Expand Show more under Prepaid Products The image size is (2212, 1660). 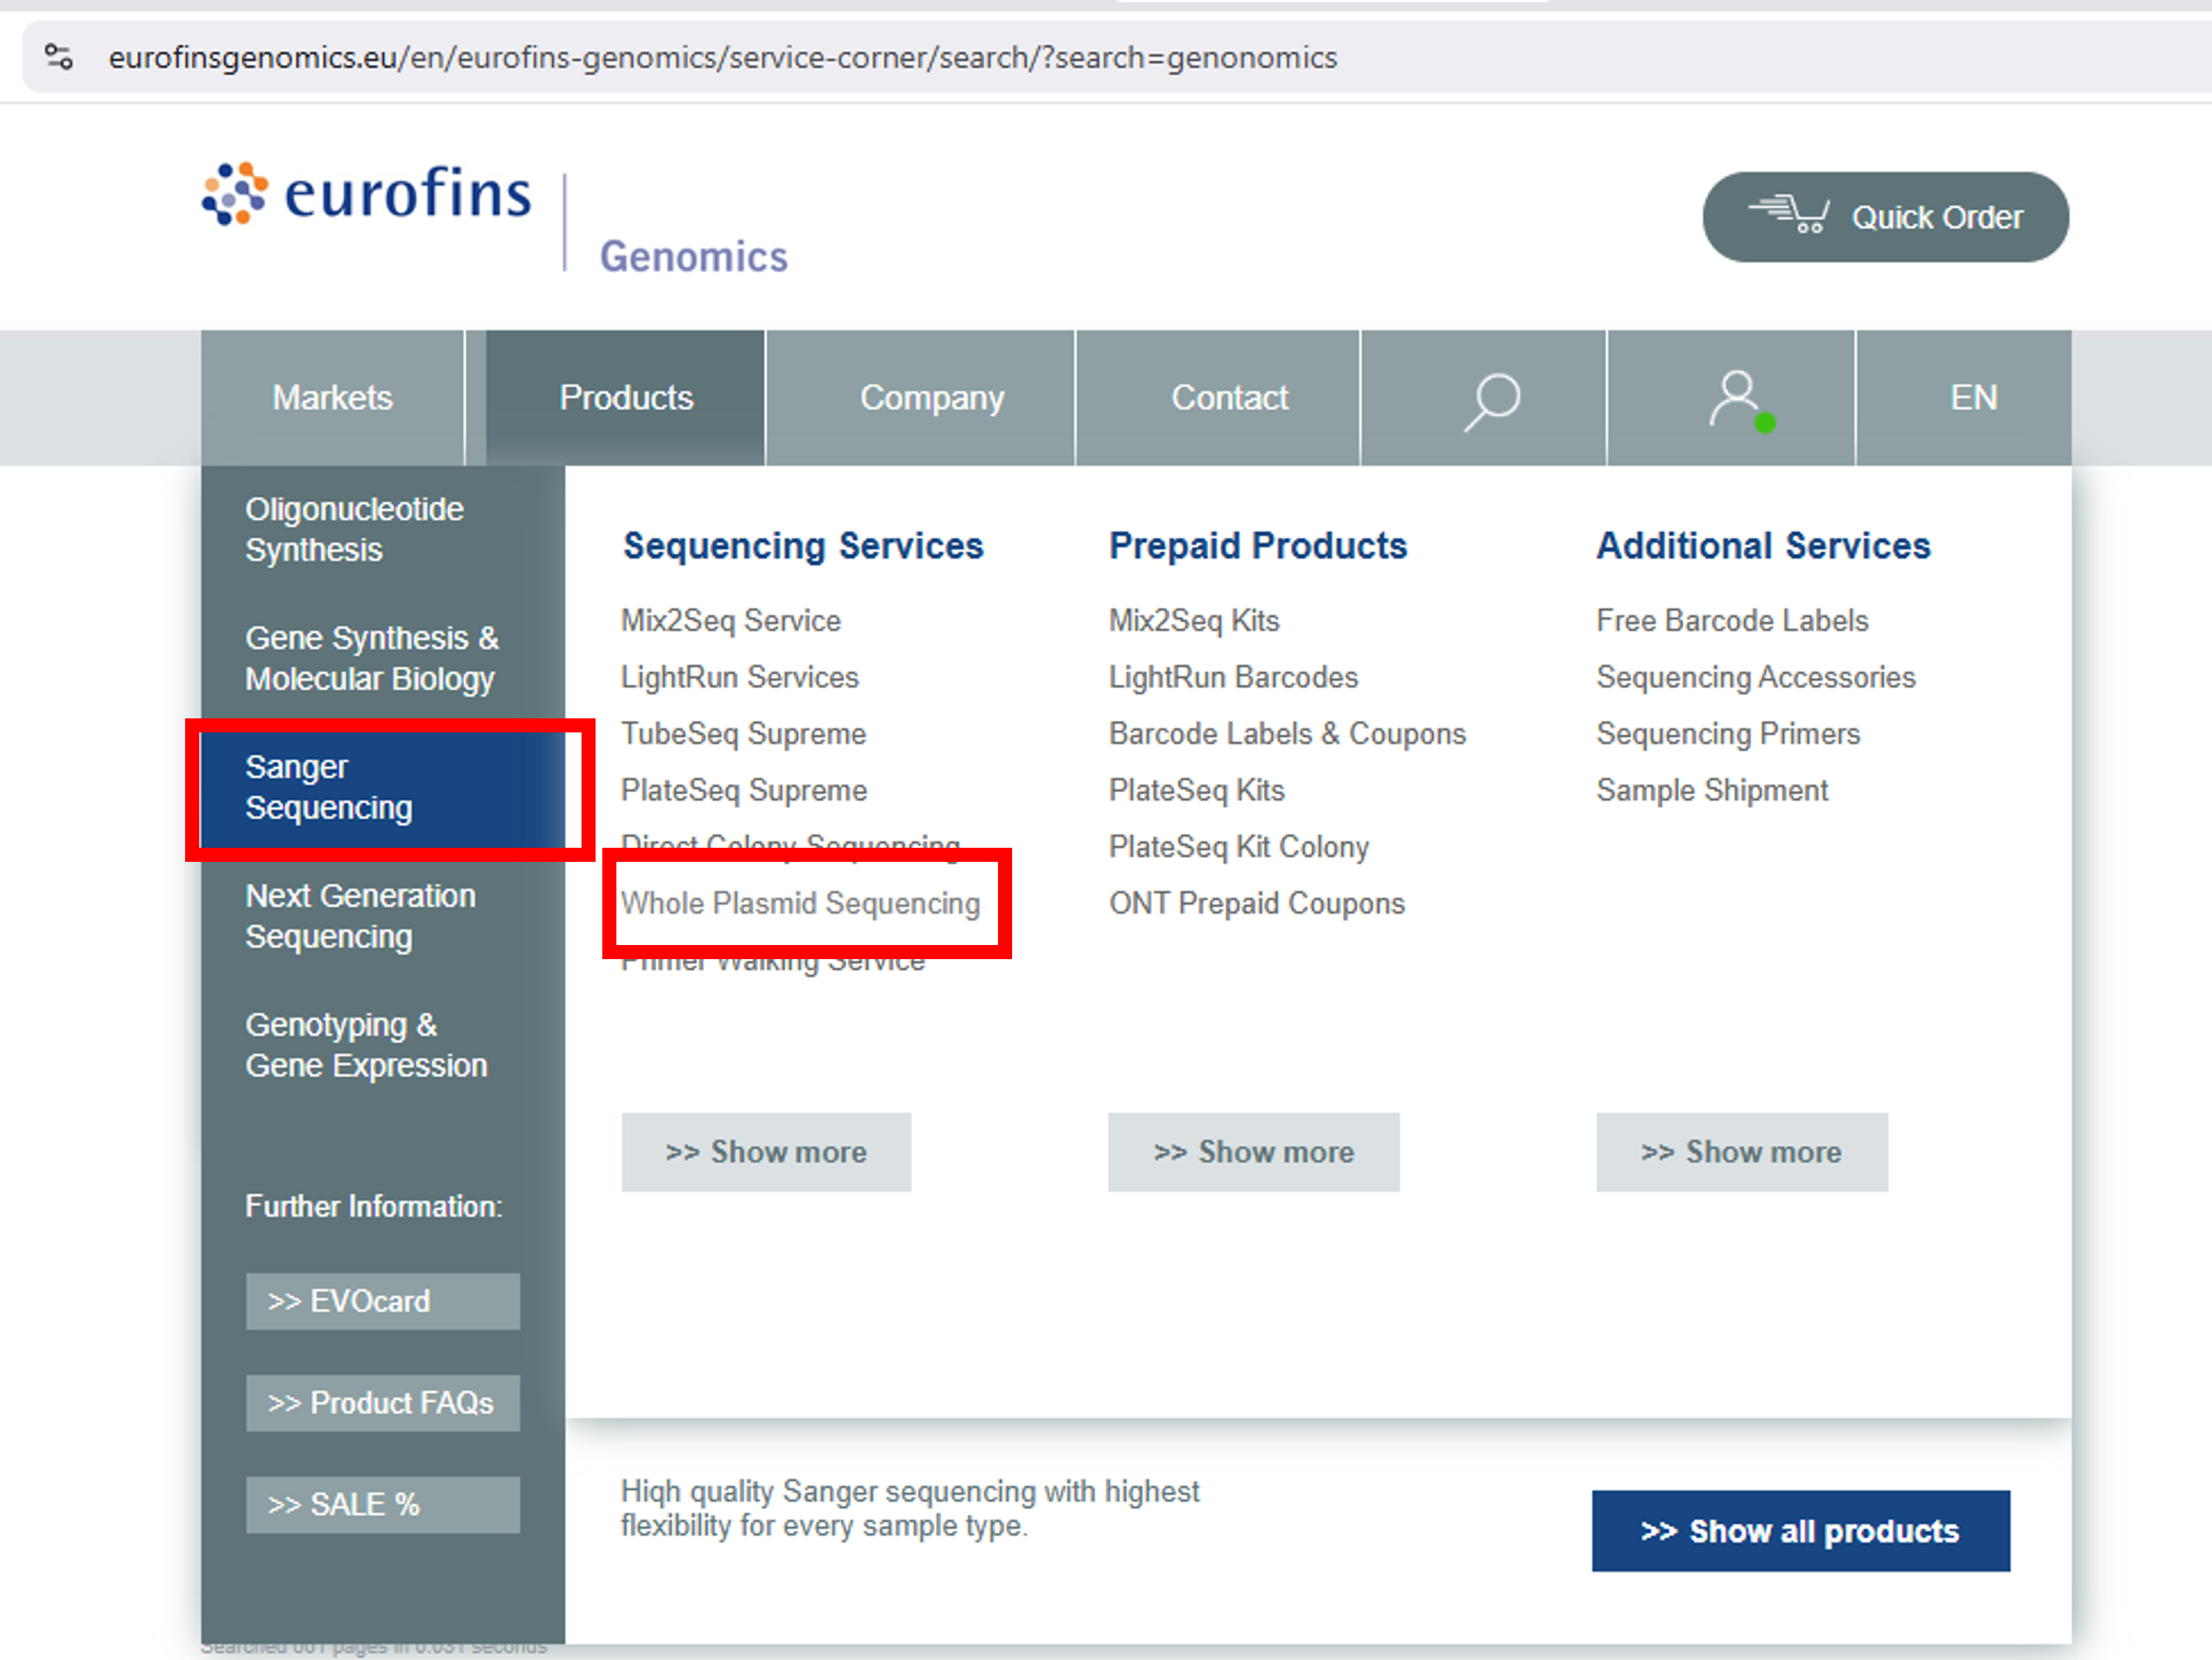pos(1253,1152)
